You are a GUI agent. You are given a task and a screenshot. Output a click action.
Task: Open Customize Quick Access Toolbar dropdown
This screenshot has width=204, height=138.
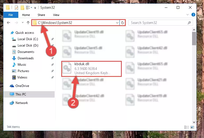[x=35, y=8]
